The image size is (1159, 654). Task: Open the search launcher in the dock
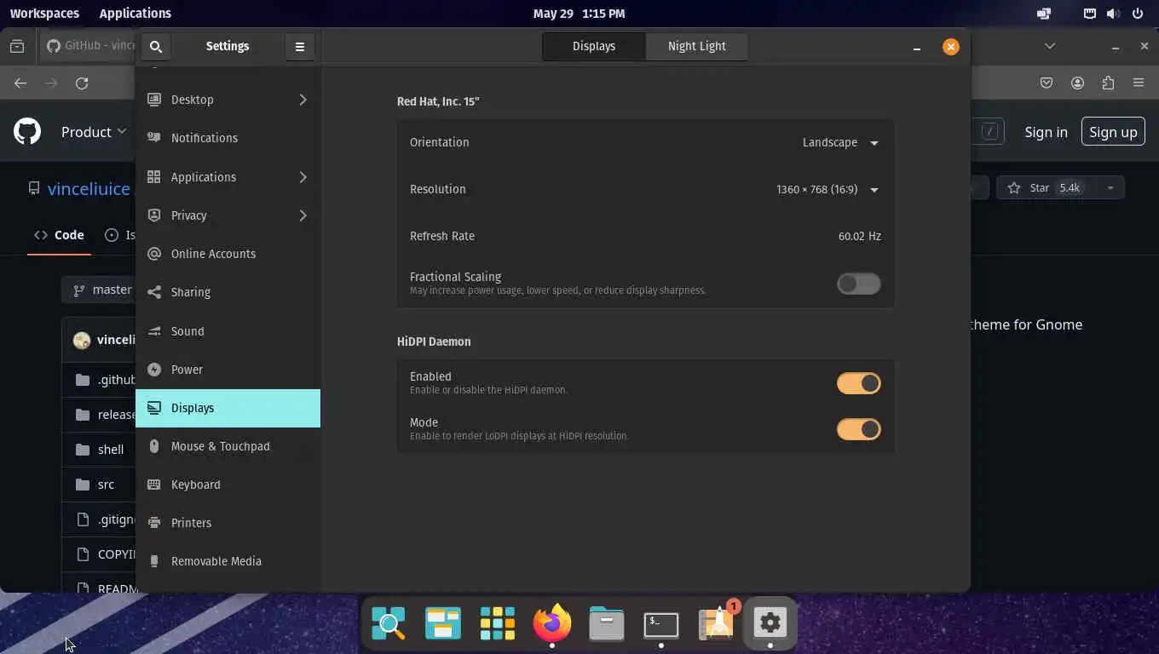click(389, 623)
